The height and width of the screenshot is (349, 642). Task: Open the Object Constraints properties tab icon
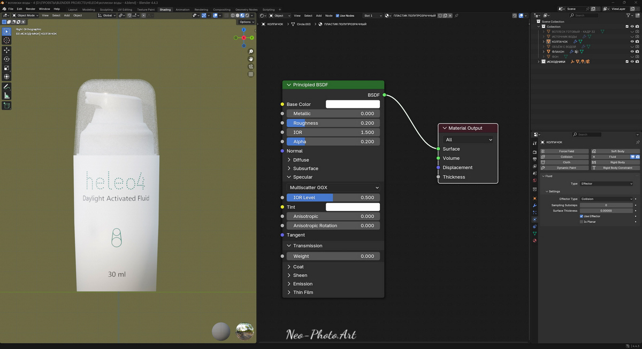pyautogui.click(x=534, y=227)
